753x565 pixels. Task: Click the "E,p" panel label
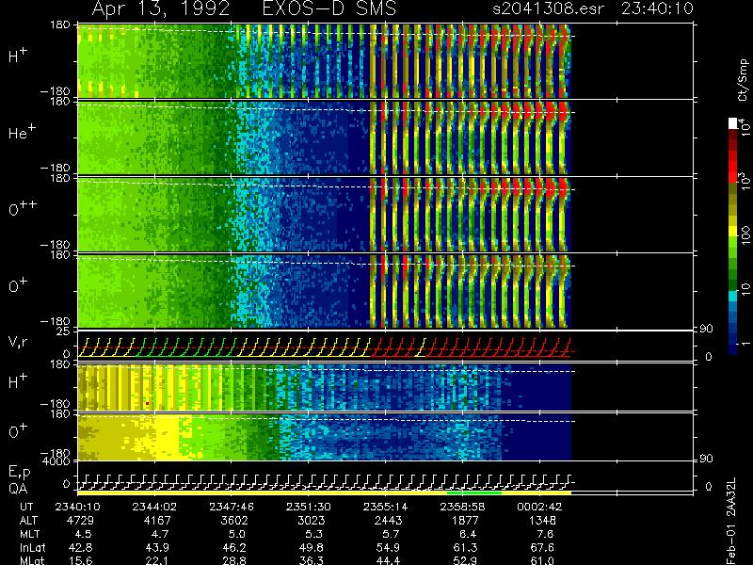(19, 473)
